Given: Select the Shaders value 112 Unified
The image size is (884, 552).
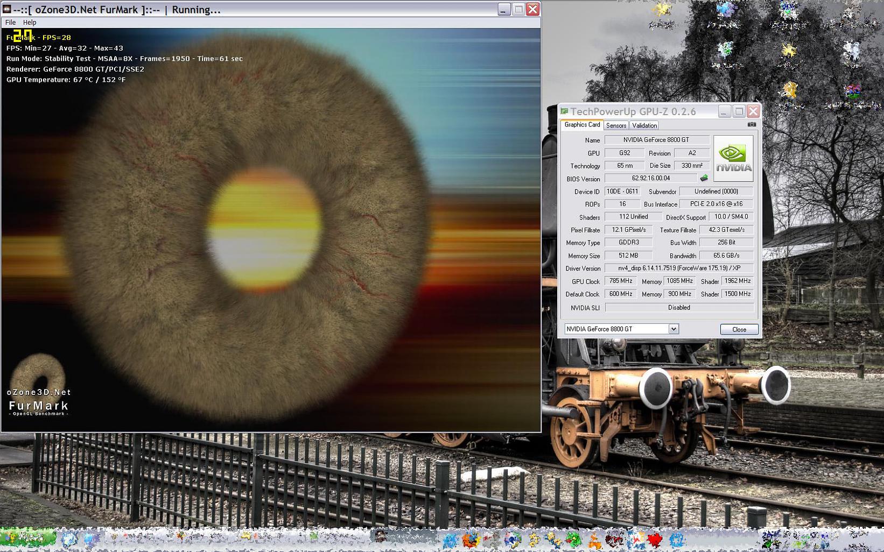Looking at the screenshot, I should (633, 217).
